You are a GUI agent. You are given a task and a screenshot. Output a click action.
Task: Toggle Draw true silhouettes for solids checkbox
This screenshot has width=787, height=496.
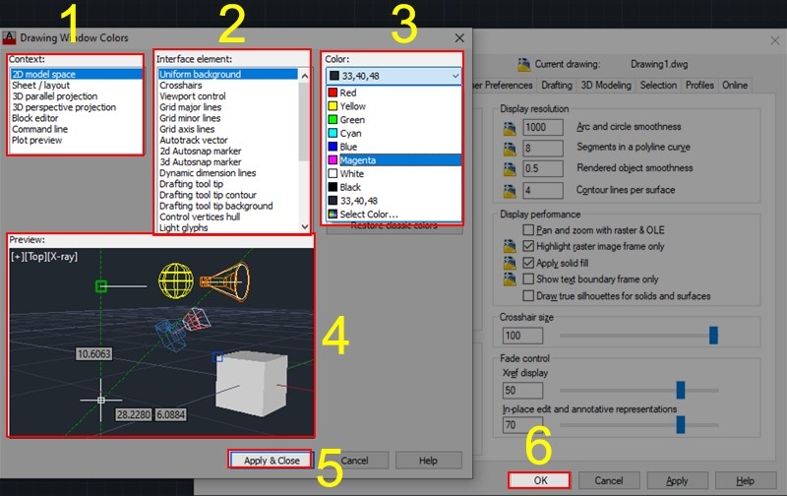(x=528, y=295)
